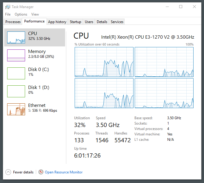The width and height of the screenshot is (204, 183).
Task: Close the Task Manager window
Action: point(194,7)
